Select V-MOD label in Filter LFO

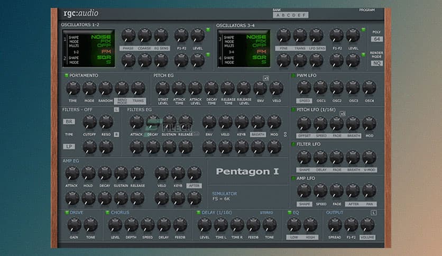369,170
